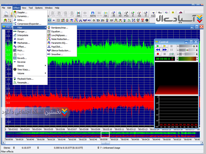Open the control properties checkbox button
The height and width of the screenshot is (154, 206).
pyautogui.click(x=171, y=54)
